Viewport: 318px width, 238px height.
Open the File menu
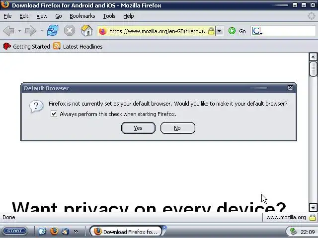tap(8, 16)
